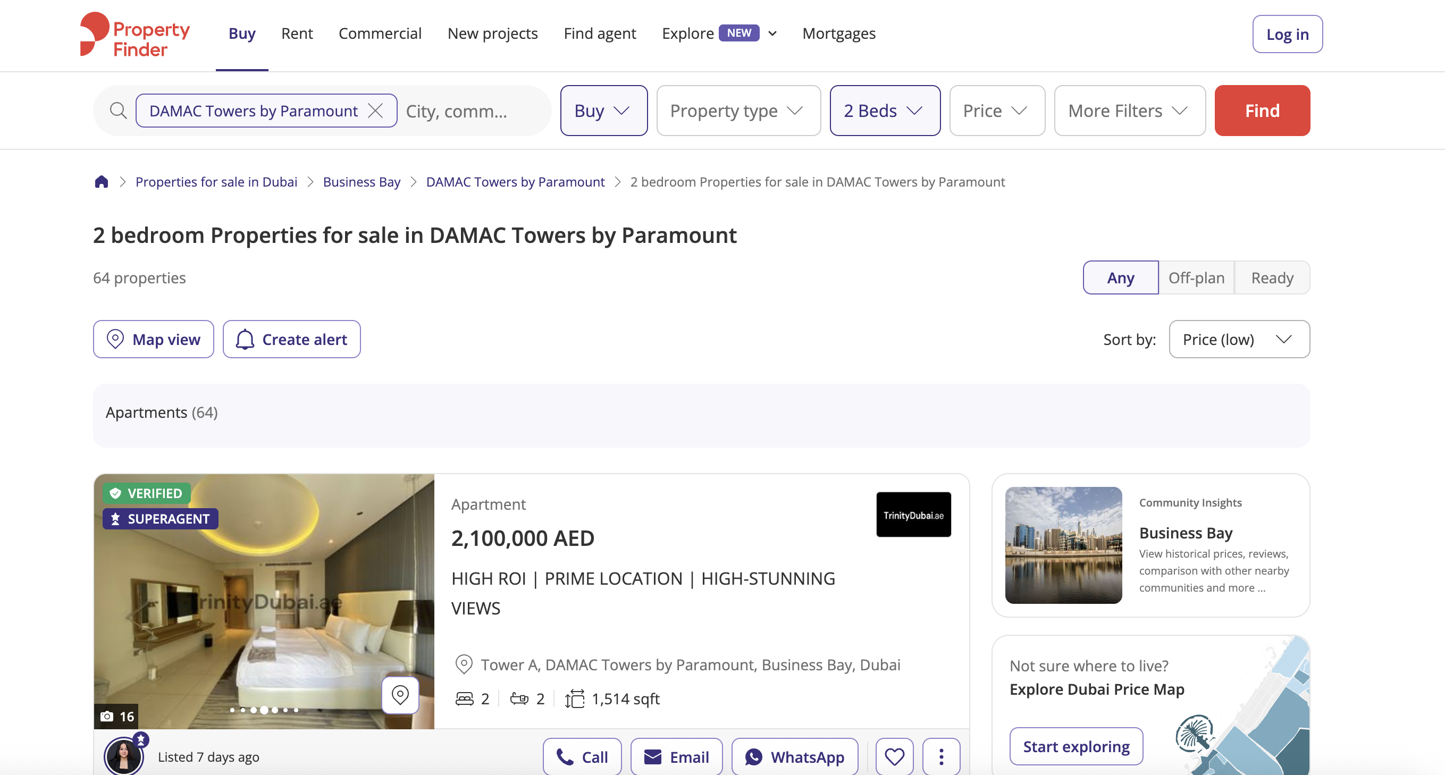Switch to Map view
The image size is (1445, 775).
coord(153,339)
